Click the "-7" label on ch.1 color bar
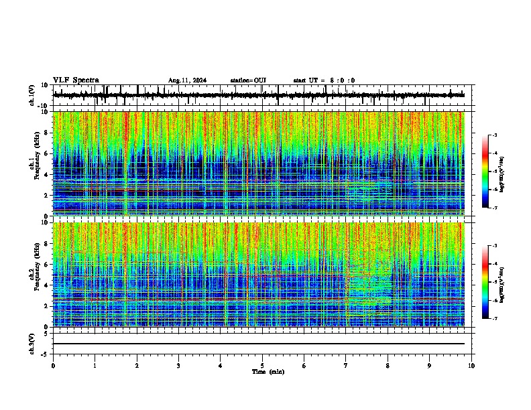This screenshot has height=410, width=531. pos(494,208)
